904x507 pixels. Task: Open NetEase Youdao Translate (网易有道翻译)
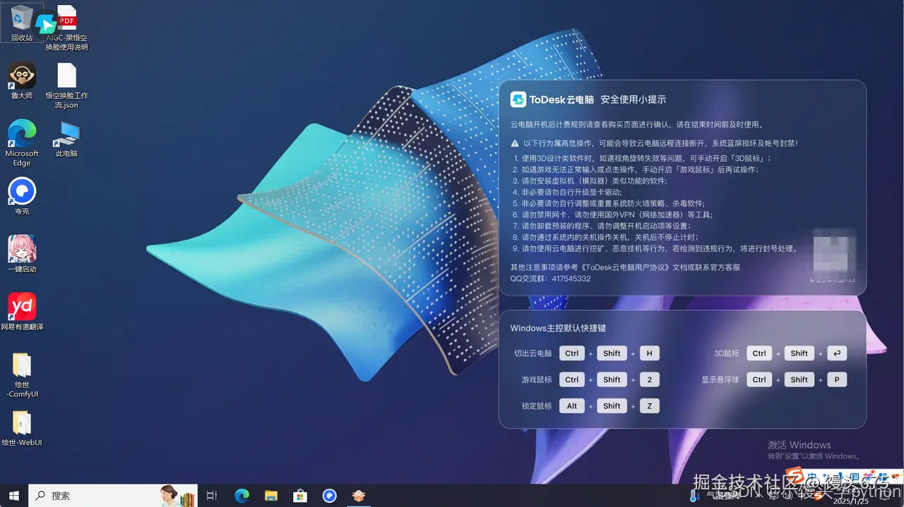22,307
